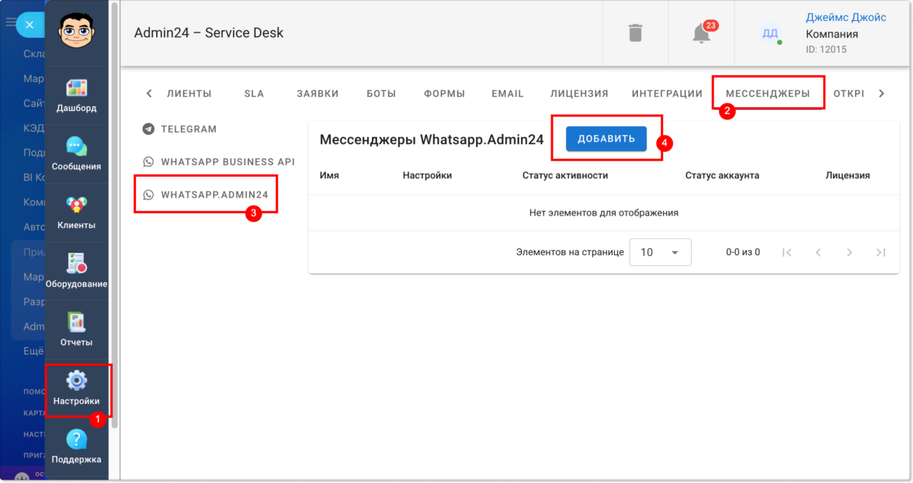Open Сообщения in the sidebar
Image resolution: width=913 pixels, height=483 pixels.
[76, 154]
